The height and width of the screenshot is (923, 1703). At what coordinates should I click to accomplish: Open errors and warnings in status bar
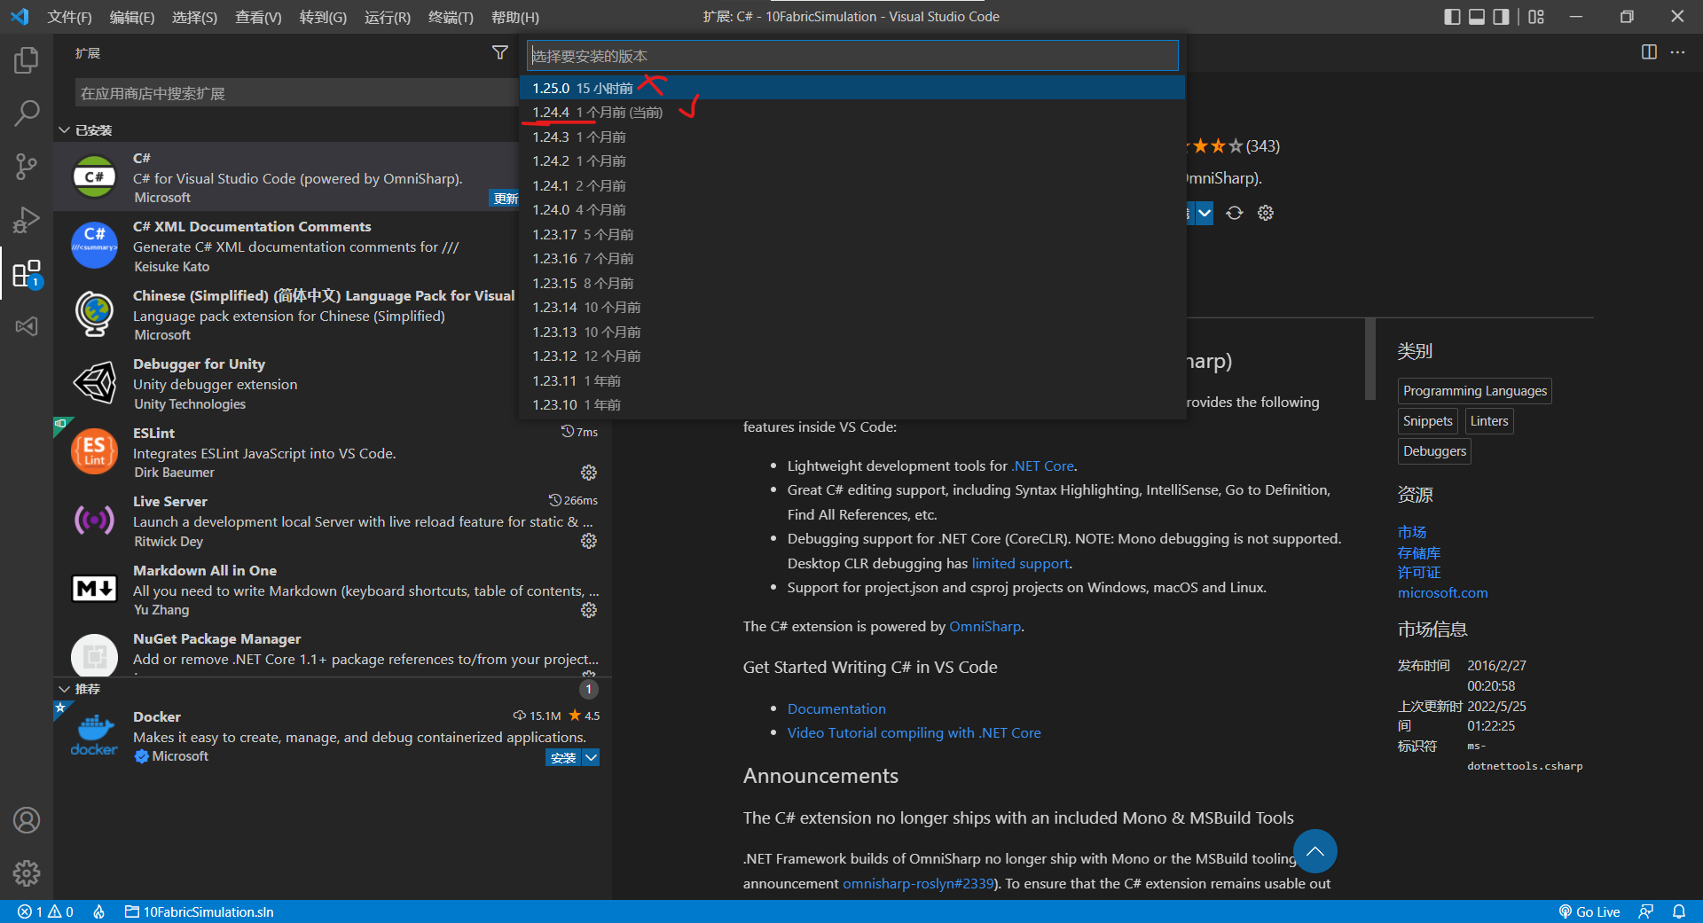46,911
